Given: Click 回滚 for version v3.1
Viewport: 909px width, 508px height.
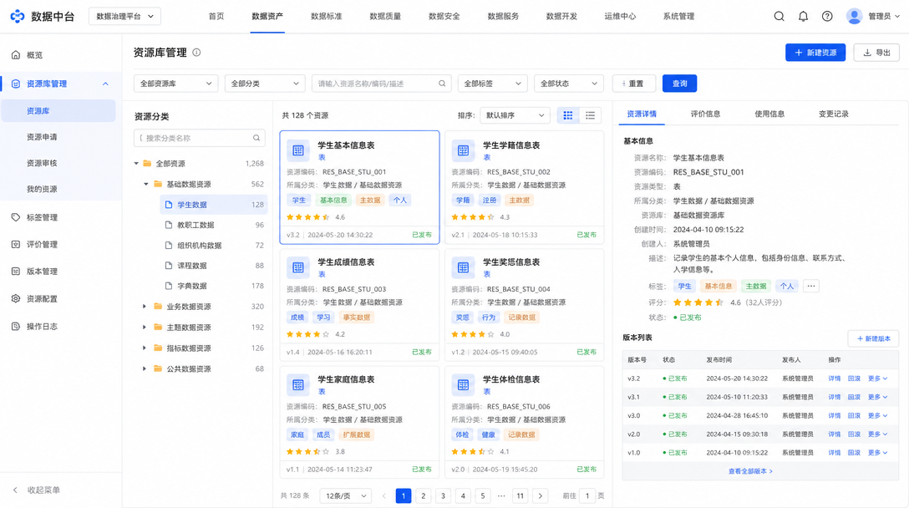Looking at the screenshot, I should [854, 397].
